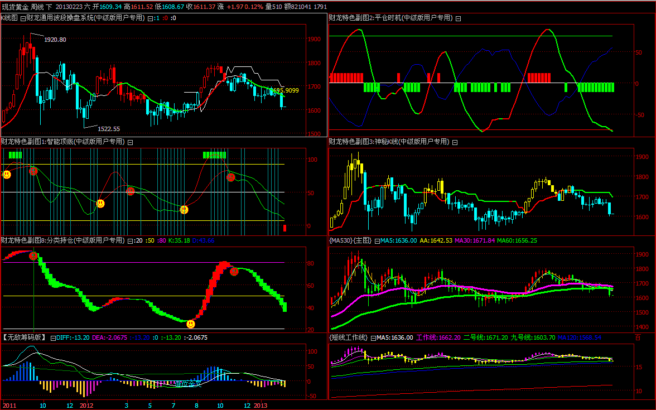Click the 1920.80 high price label

click(55, 40)
